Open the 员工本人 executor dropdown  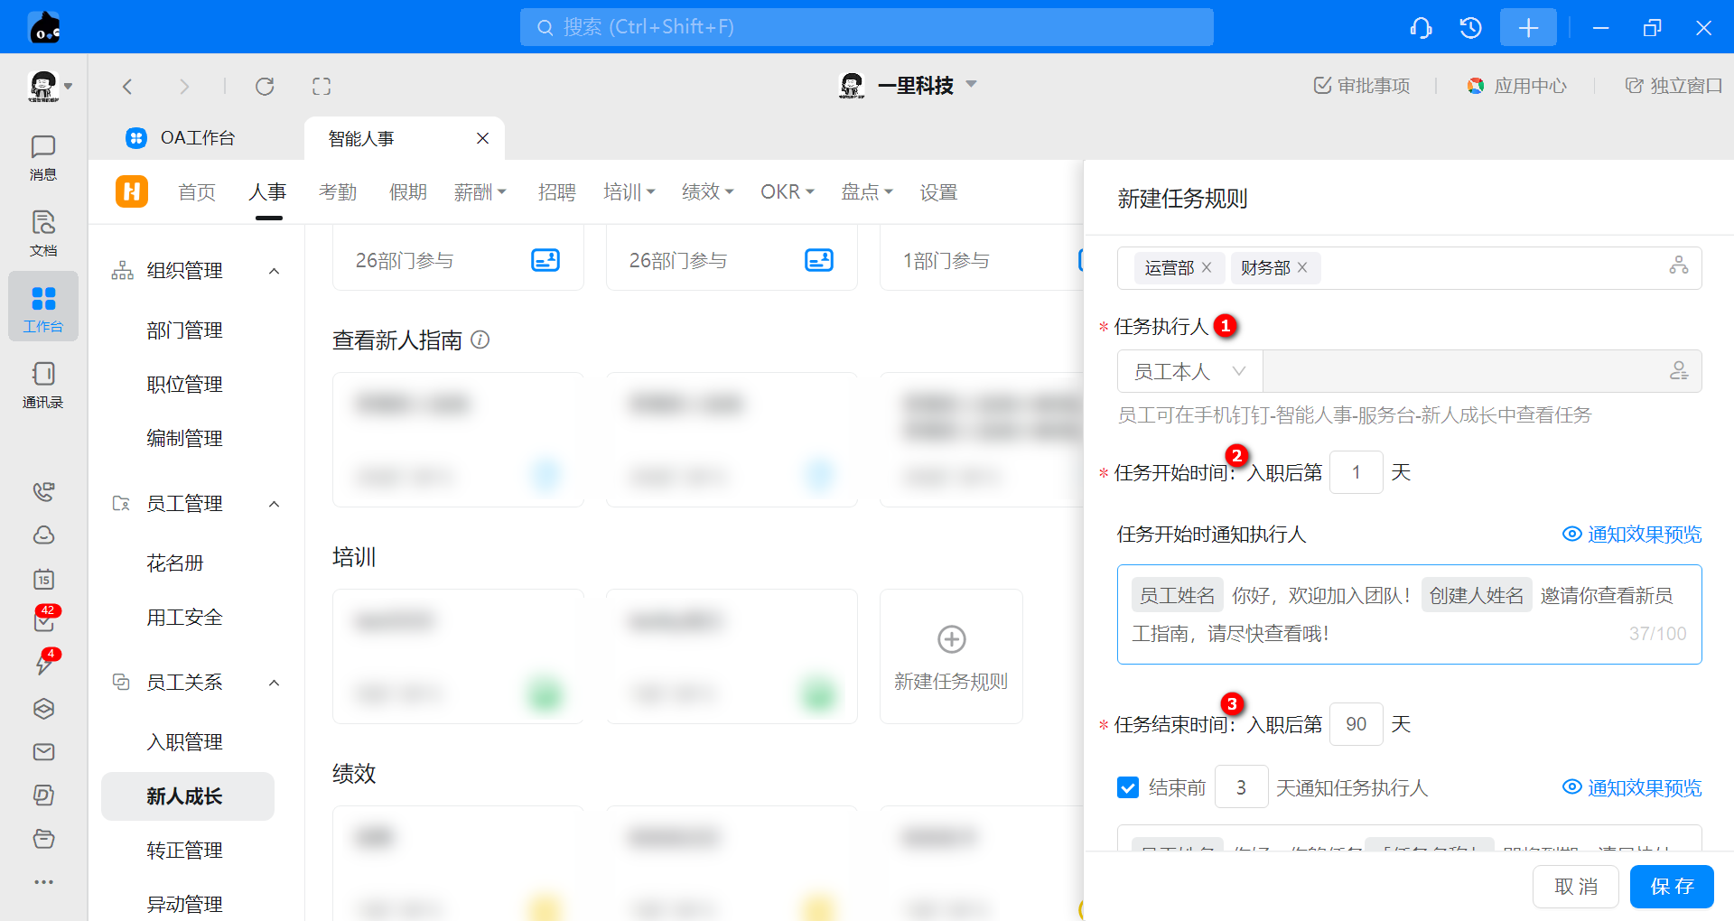(1189, 371)
